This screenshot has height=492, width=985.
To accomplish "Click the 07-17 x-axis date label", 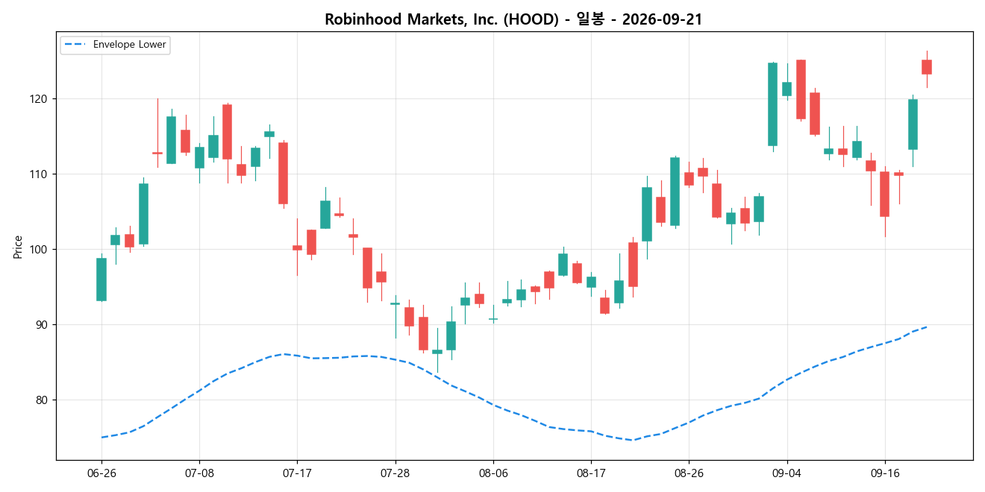I will click(297, 473).
